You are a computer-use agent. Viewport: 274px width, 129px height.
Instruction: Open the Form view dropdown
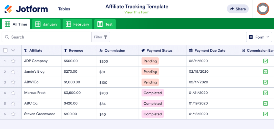(x=259, y=37)
